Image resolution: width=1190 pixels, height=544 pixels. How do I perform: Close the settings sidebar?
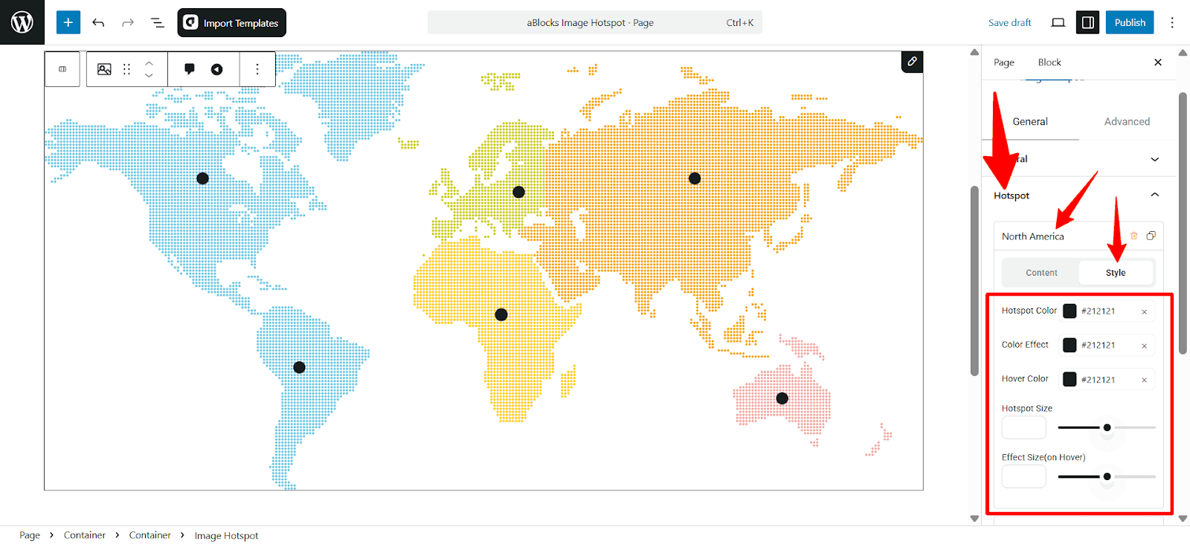click(1157, 62)
